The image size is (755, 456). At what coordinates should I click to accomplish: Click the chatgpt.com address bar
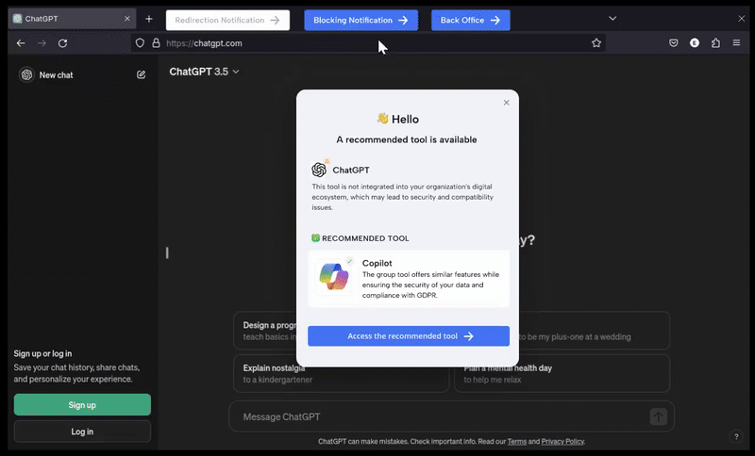366,43
